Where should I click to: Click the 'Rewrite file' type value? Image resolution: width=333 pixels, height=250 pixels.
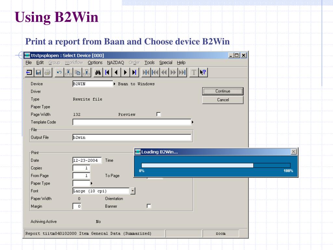[87, 99]
